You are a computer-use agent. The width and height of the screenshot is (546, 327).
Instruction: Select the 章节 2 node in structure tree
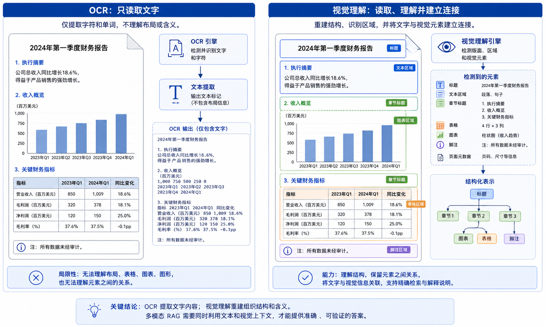[x=478, y=216]
